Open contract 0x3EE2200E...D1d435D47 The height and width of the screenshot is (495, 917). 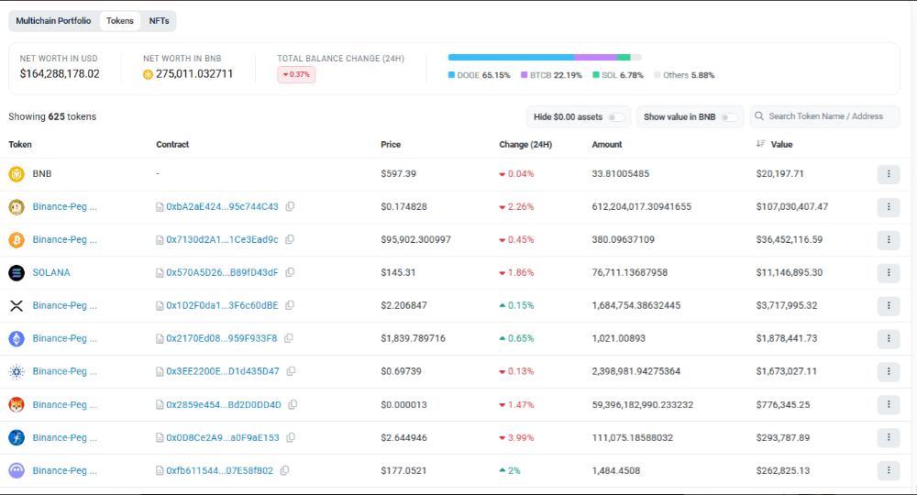pyautogui.click(x=223, y=371)
